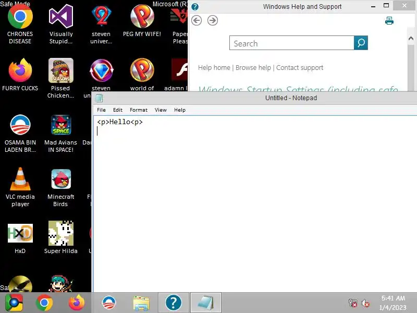The height and width of the screenshot is (313, 417).
Task: Open Notepad Help menu
Action: point(180,110)
